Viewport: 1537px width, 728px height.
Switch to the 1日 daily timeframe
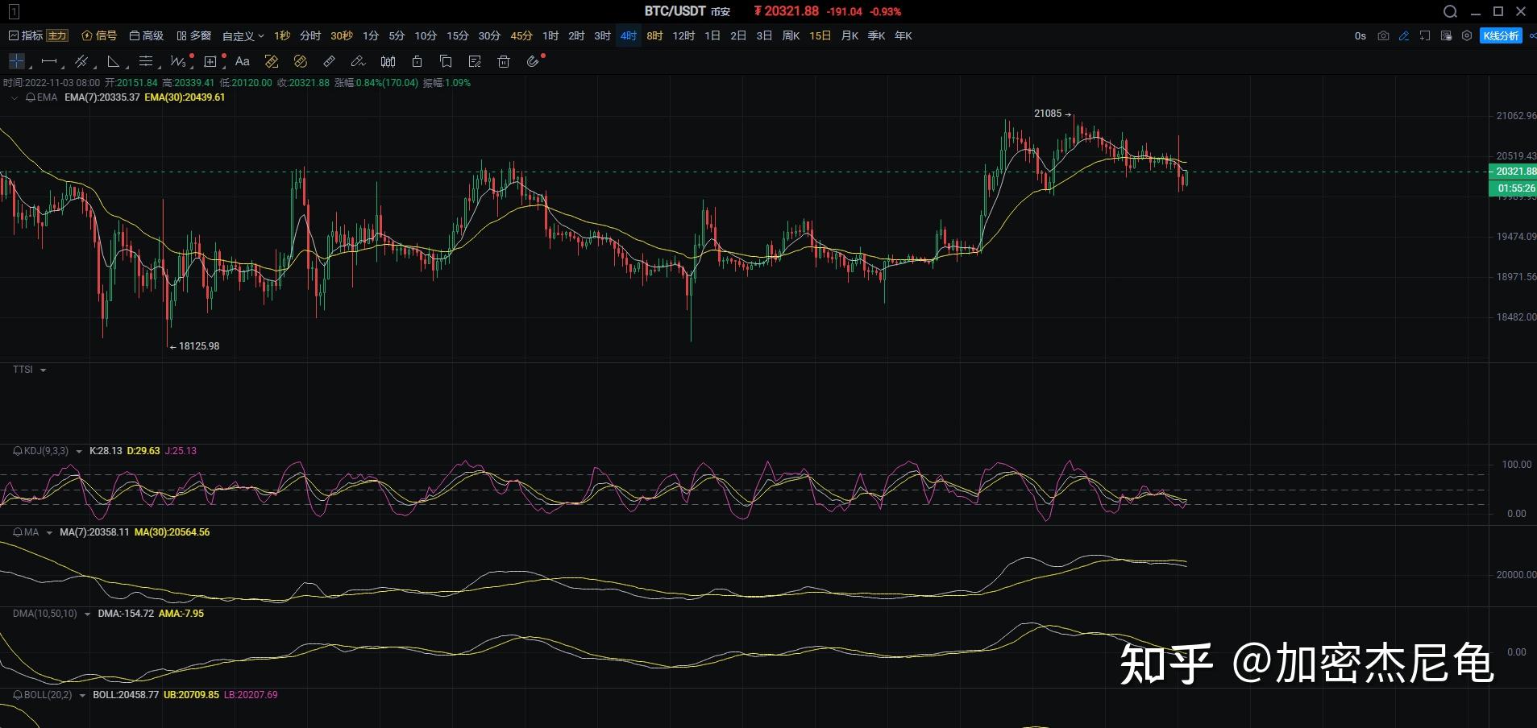click(712, 35)
